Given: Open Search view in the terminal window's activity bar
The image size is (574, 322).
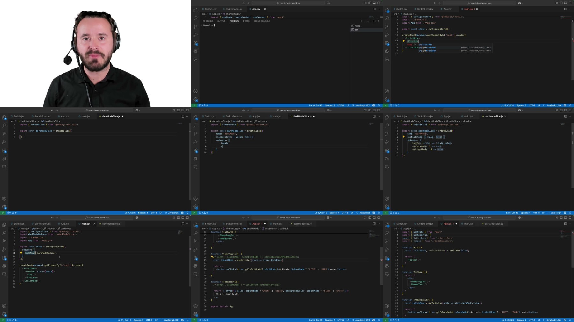Looking at the screenshot, I should tap(195, 18).
